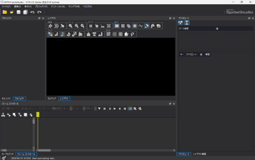Viewport: 255px width, 160px height.
Task: Open the ファイル(F) menu
Action: click(x=6, y=6)
